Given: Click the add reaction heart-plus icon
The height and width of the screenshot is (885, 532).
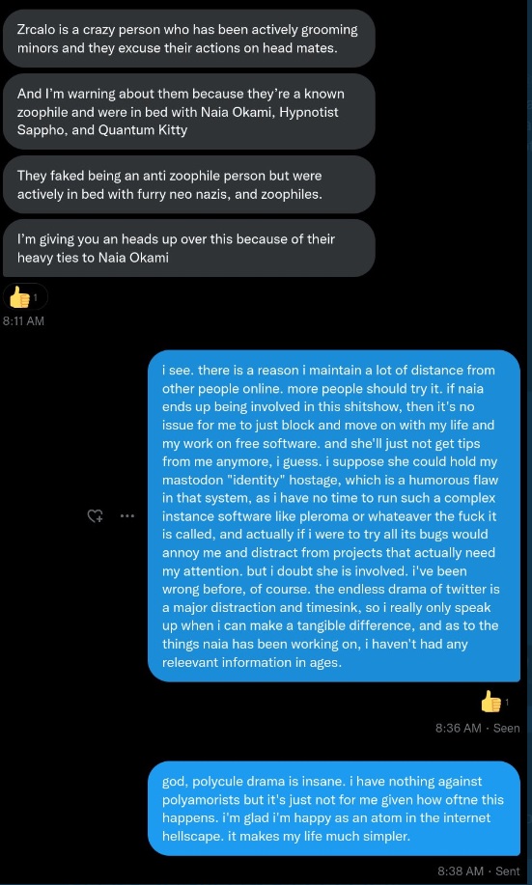Looking at the screenshot, I should coord(95,515).
